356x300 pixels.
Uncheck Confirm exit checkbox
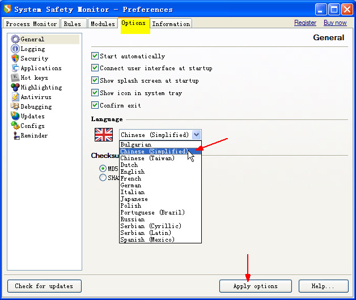click(95, 105)
